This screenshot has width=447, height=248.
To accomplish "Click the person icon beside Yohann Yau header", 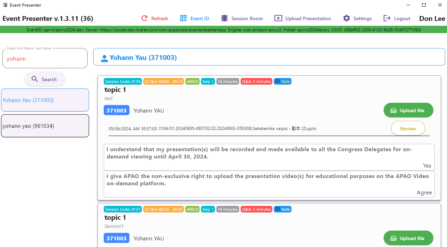I will click(x=104, y=58).
